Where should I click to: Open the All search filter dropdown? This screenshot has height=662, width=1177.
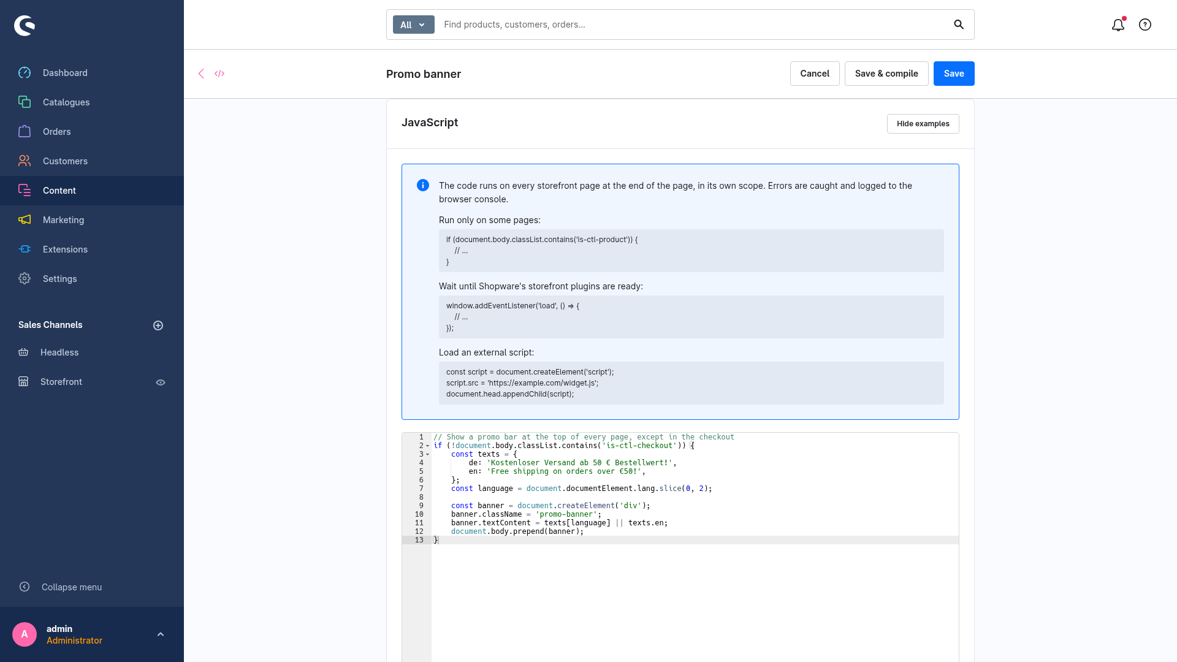414,25
